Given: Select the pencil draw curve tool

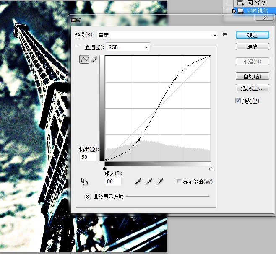Looking at the screenshot, I should tap(94, 59).
